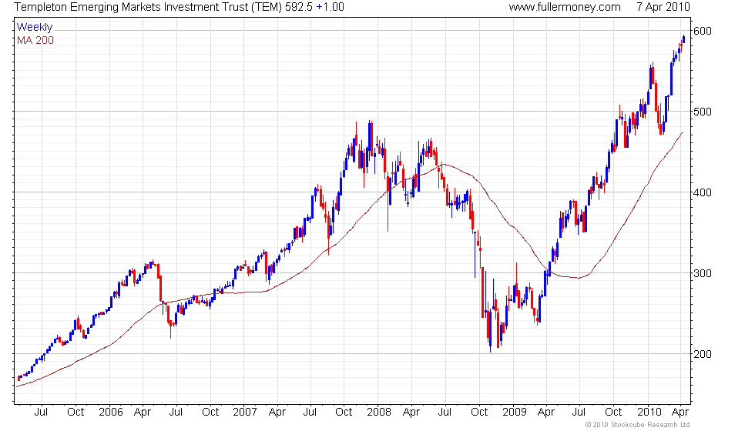Click the 2006 year axis label

pos(111,412)
